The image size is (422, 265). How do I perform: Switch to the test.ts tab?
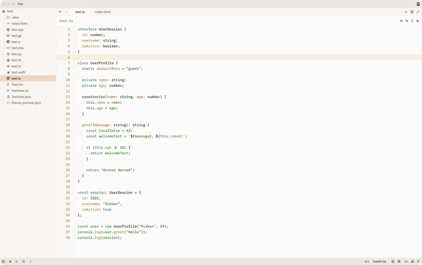pos(80,12)
